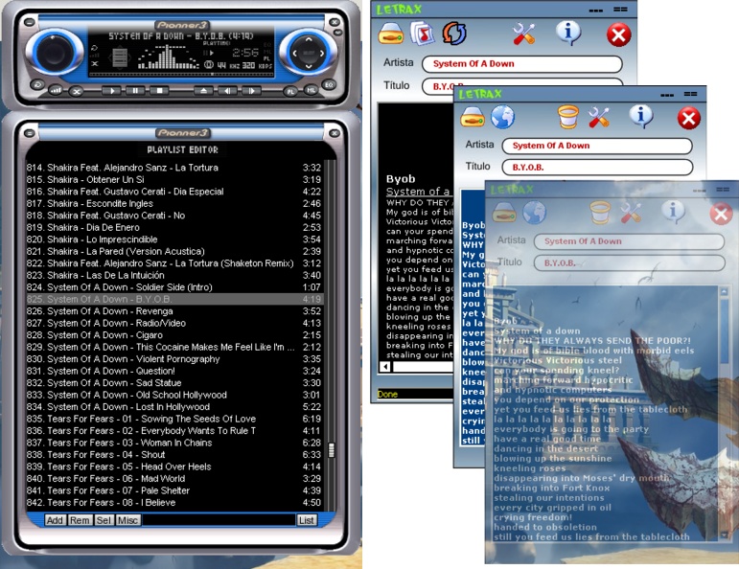Viewport: 739px width, 569px height.
Task: Open the Rem menu in the playlist editor
Action: pyautogui.click(x=79, y=520)
